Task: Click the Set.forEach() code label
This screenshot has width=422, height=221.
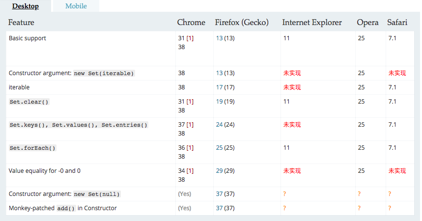Action: coord(32,148)
